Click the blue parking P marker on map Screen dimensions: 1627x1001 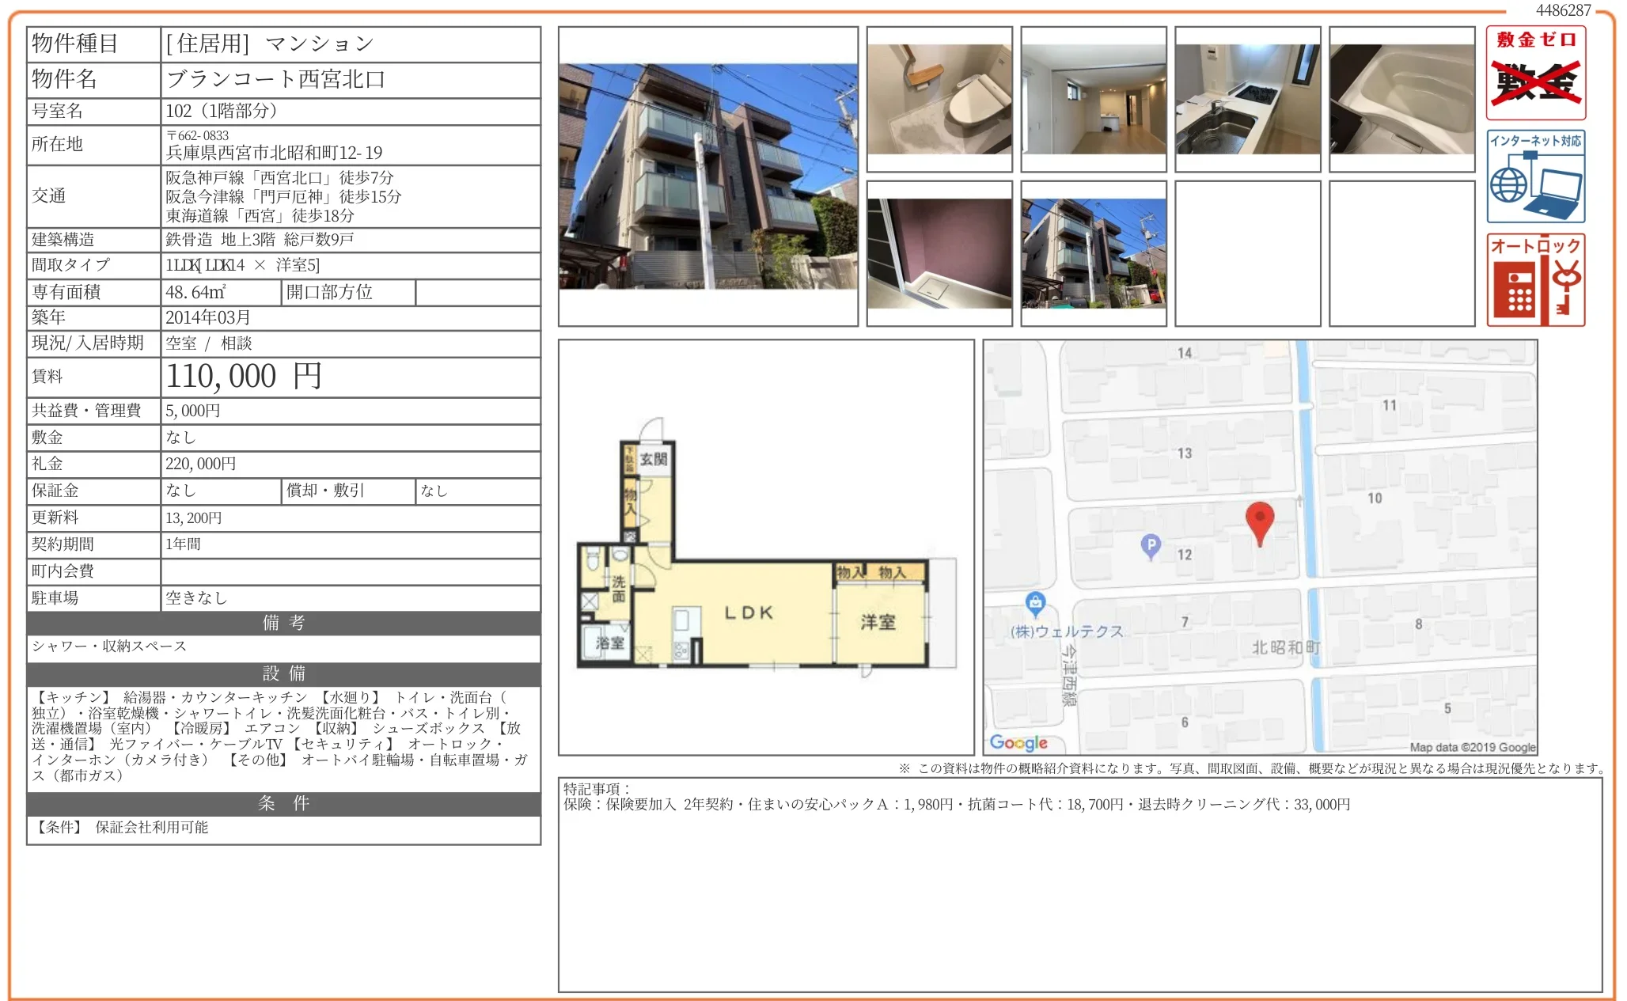(x=1151, y=545)
